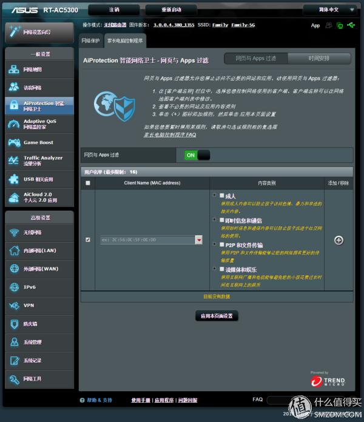364x422 pixels.
Task: Click the 无线路由器 operation mode link
Action: click(115, 25)
